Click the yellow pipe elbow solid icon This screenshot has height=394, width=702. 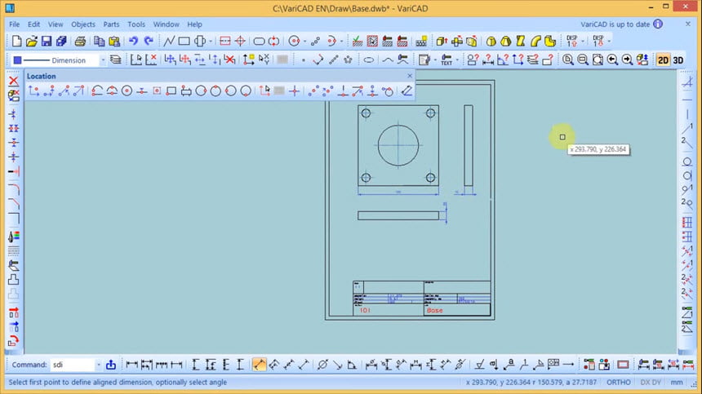[x=535, y=41]
